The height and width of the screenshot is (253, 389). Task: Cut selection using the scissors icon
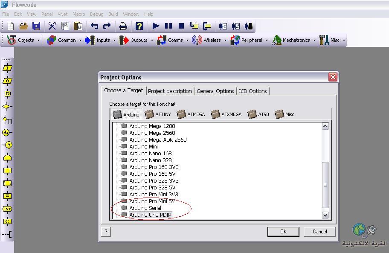coord(52,26)
